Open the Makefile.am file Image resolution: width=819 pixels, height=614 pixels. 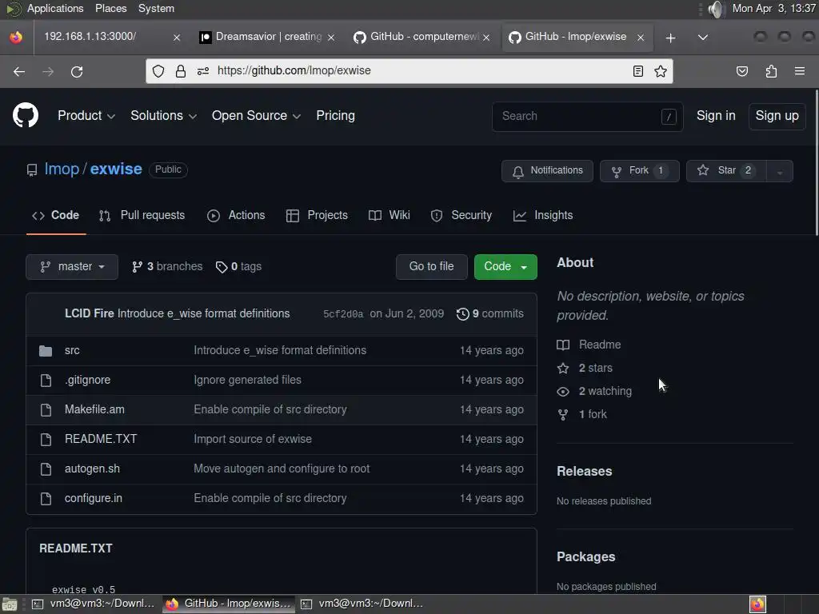pyautogui.click(x=94, y=409)
